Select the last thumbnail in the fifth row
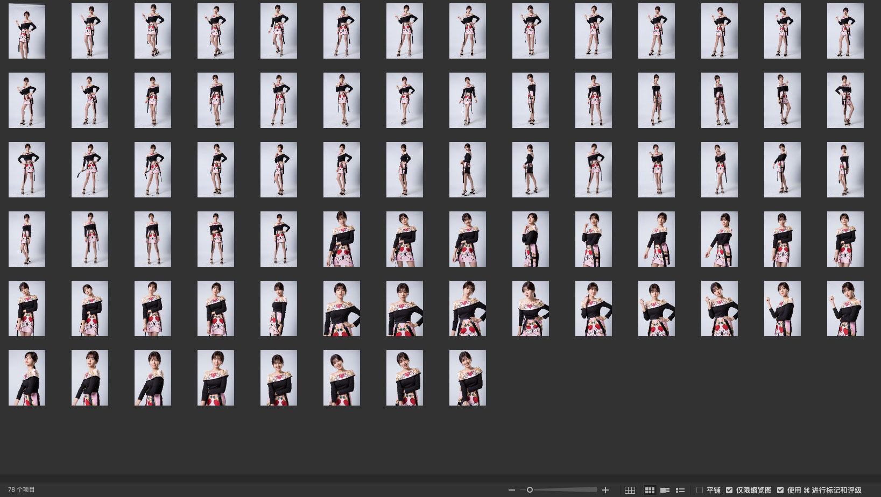 [x=845, y=309]
